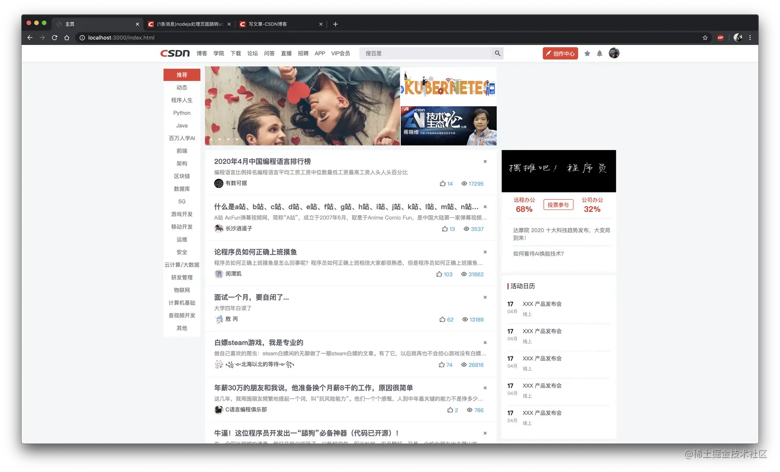780x472 pixels.
Task: Like the 上班摸鱼 article thumbs-up 103
Action: [439, 274]
